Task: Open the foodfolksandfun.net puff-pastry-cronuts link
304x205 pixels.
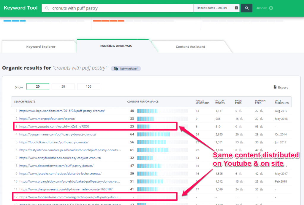Action: tap(54, 142)
